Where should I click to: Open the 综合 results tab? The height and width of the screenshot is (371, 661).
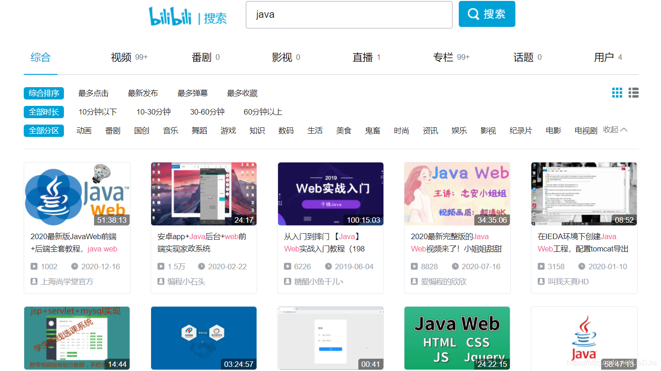[41, 57]
